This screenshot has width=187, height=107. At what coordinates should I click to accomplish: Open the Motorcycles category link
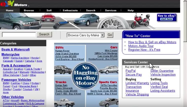(x=11, y=54)
